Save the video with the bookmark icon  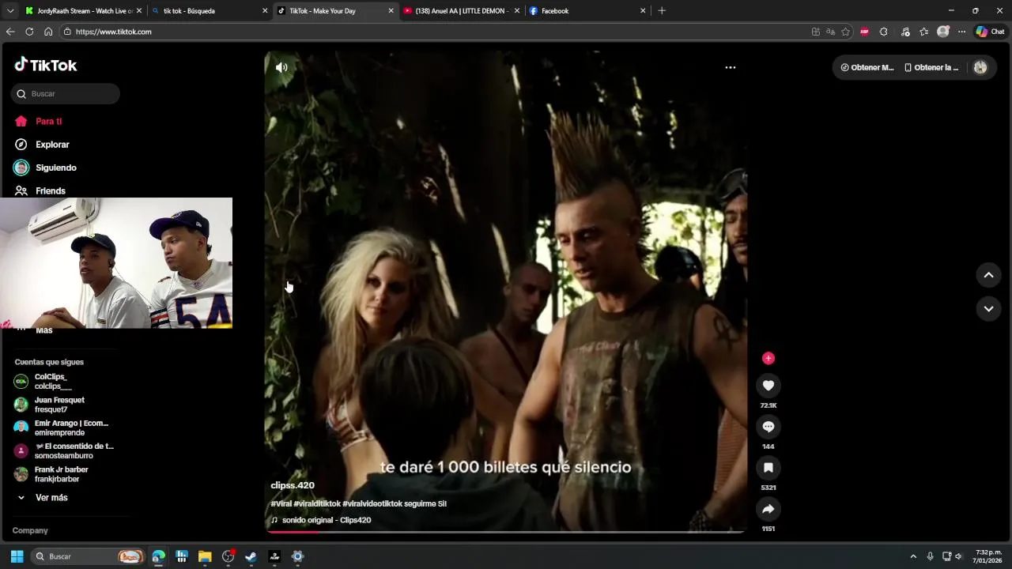pyautogui.click(x=768, y=468)
